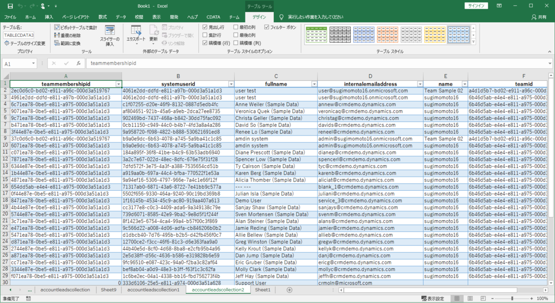Toggle the Last Column (最後の列) checkbox
This screenshot has width=555, height=303.
point(236,35)
